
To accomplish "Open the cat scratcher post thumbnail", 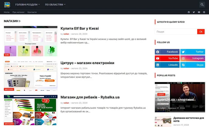I will click(163, 122).
